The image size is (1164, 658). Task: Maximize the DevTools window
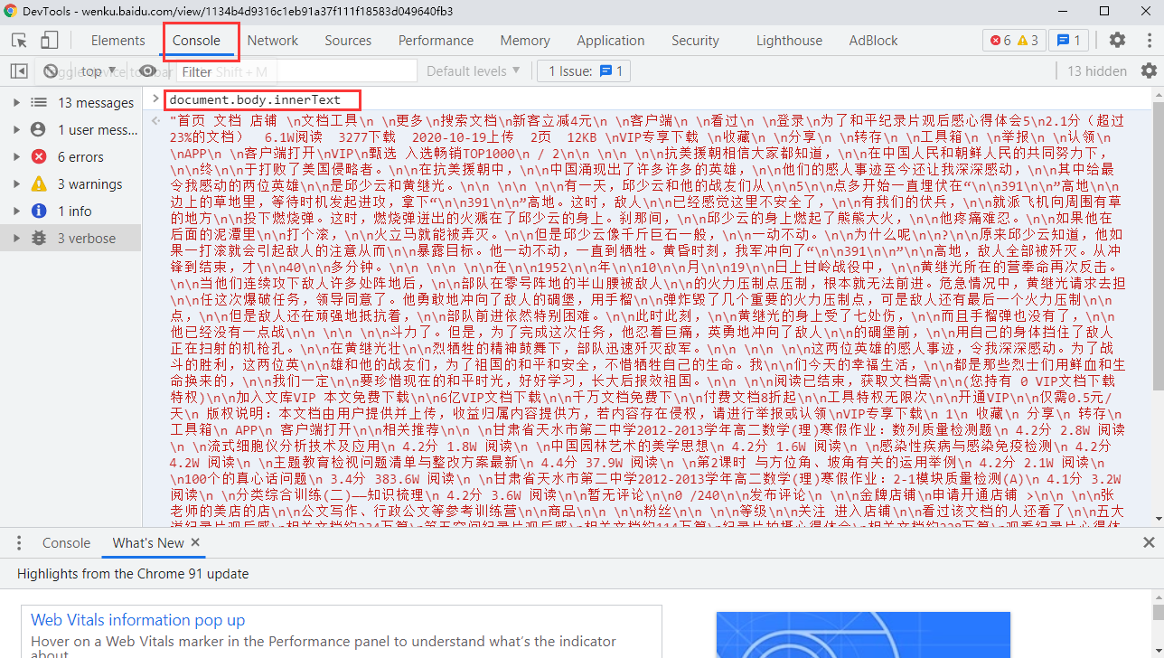(x=1104, y=11)
